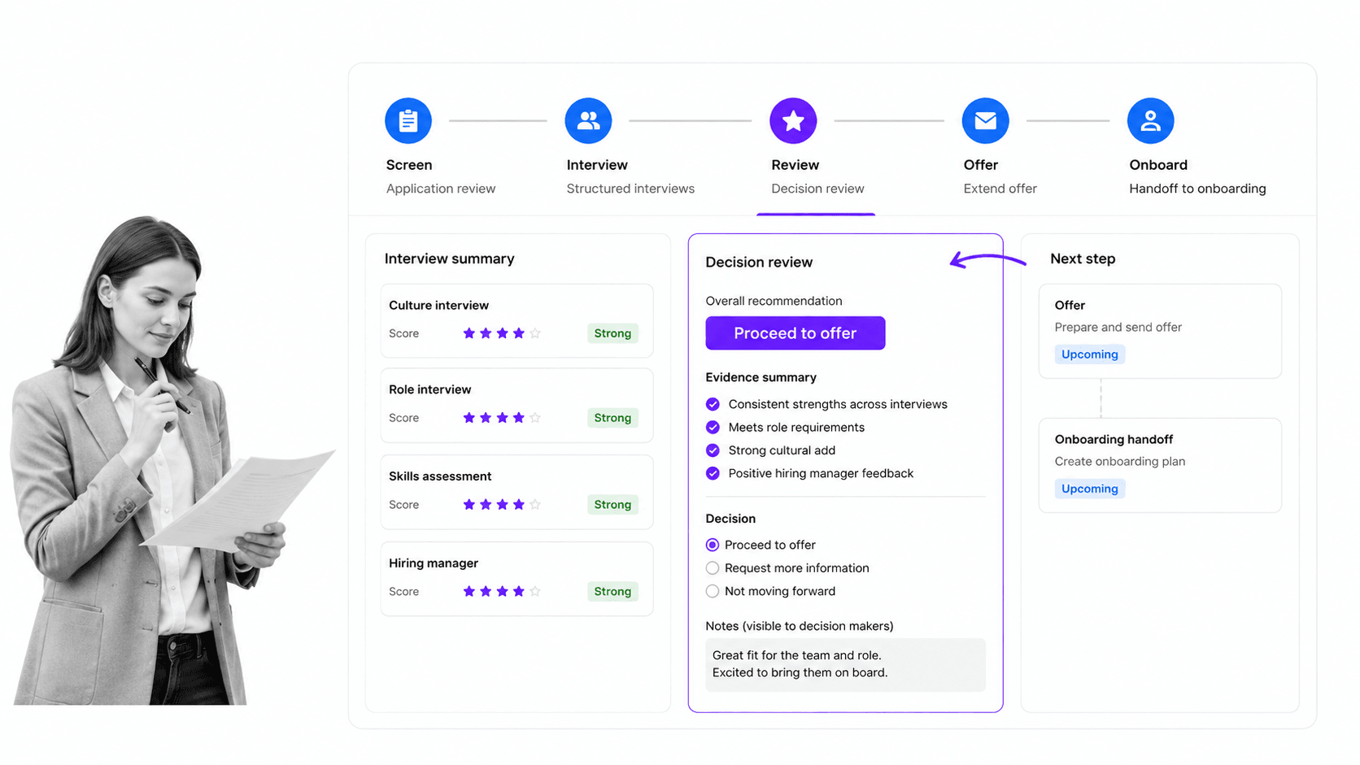1360x765 pixels.
Task: Click the Screen stage clipboard icon
Action: [408, 121]
